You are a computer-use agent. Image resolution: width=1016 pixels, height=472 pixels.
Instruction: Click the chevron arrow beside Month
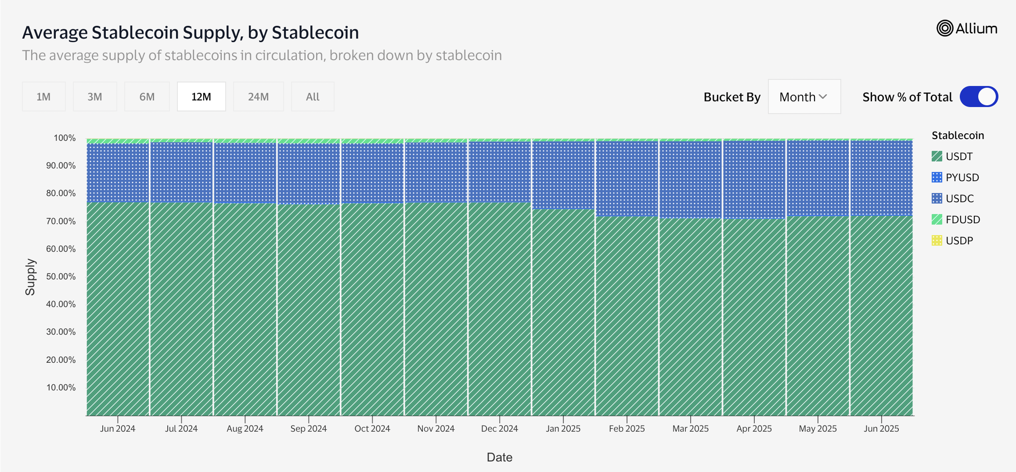coord(823,97)
